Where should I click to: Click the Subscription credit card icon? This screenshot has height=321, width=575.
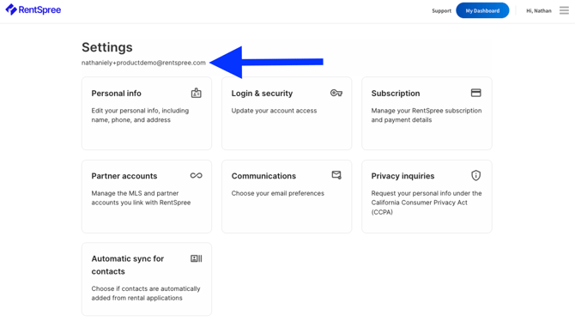[475, 93]
